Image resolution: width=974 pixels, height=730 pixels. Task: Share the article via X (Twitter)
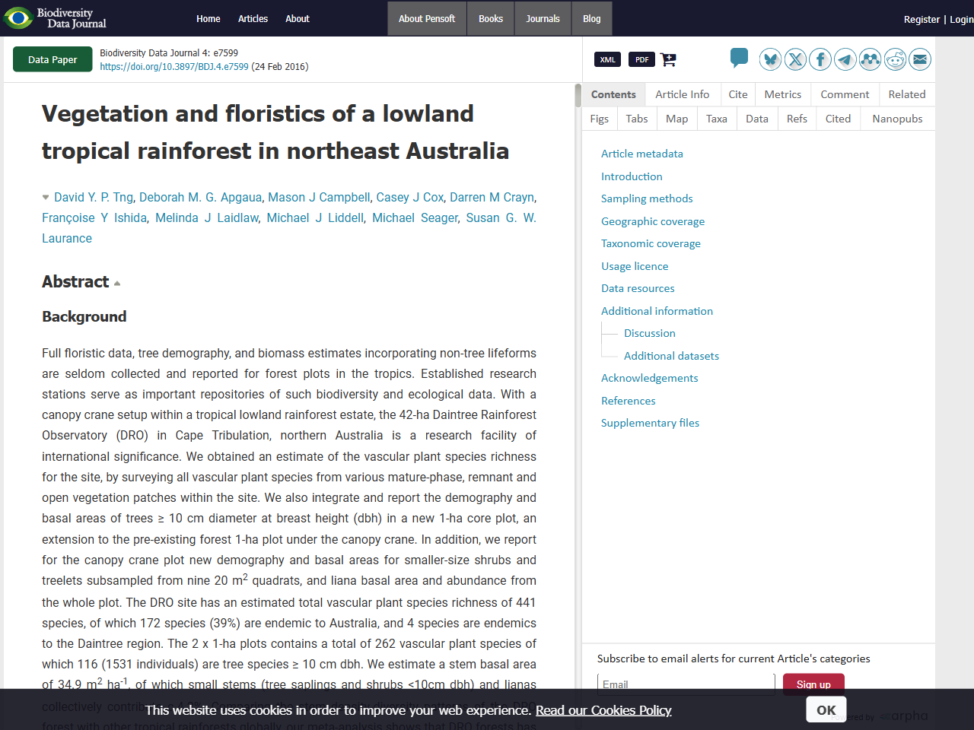pos(795,59)
